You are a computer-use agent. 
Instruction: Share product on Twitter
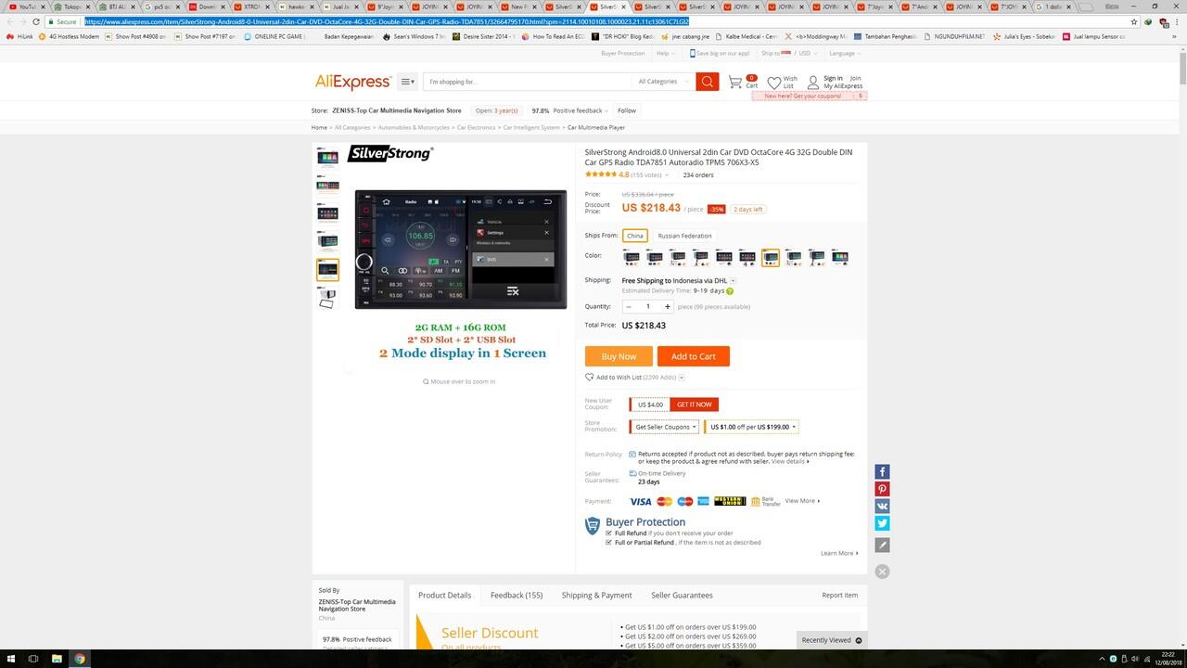pos(882,523)
